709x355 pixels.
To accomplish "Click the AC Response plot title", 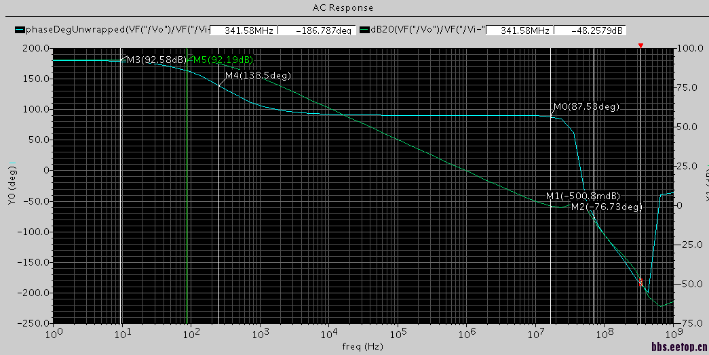I will (x=343, y=7).
